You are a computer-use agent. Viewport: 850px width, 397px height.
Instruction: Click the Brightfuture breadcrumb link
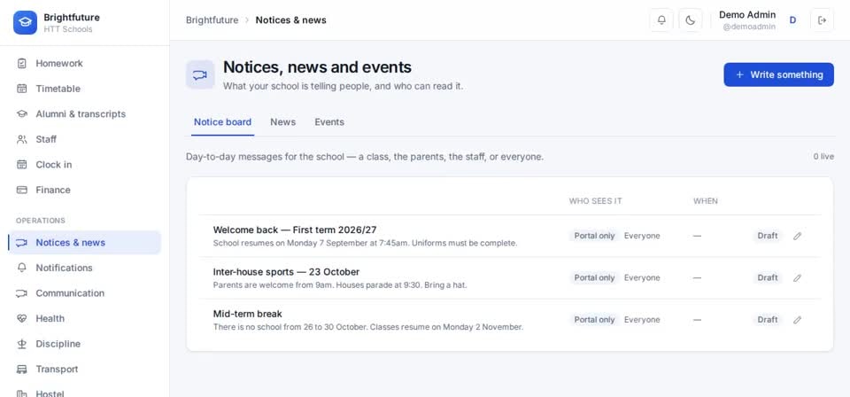click(x=212, y=20)
